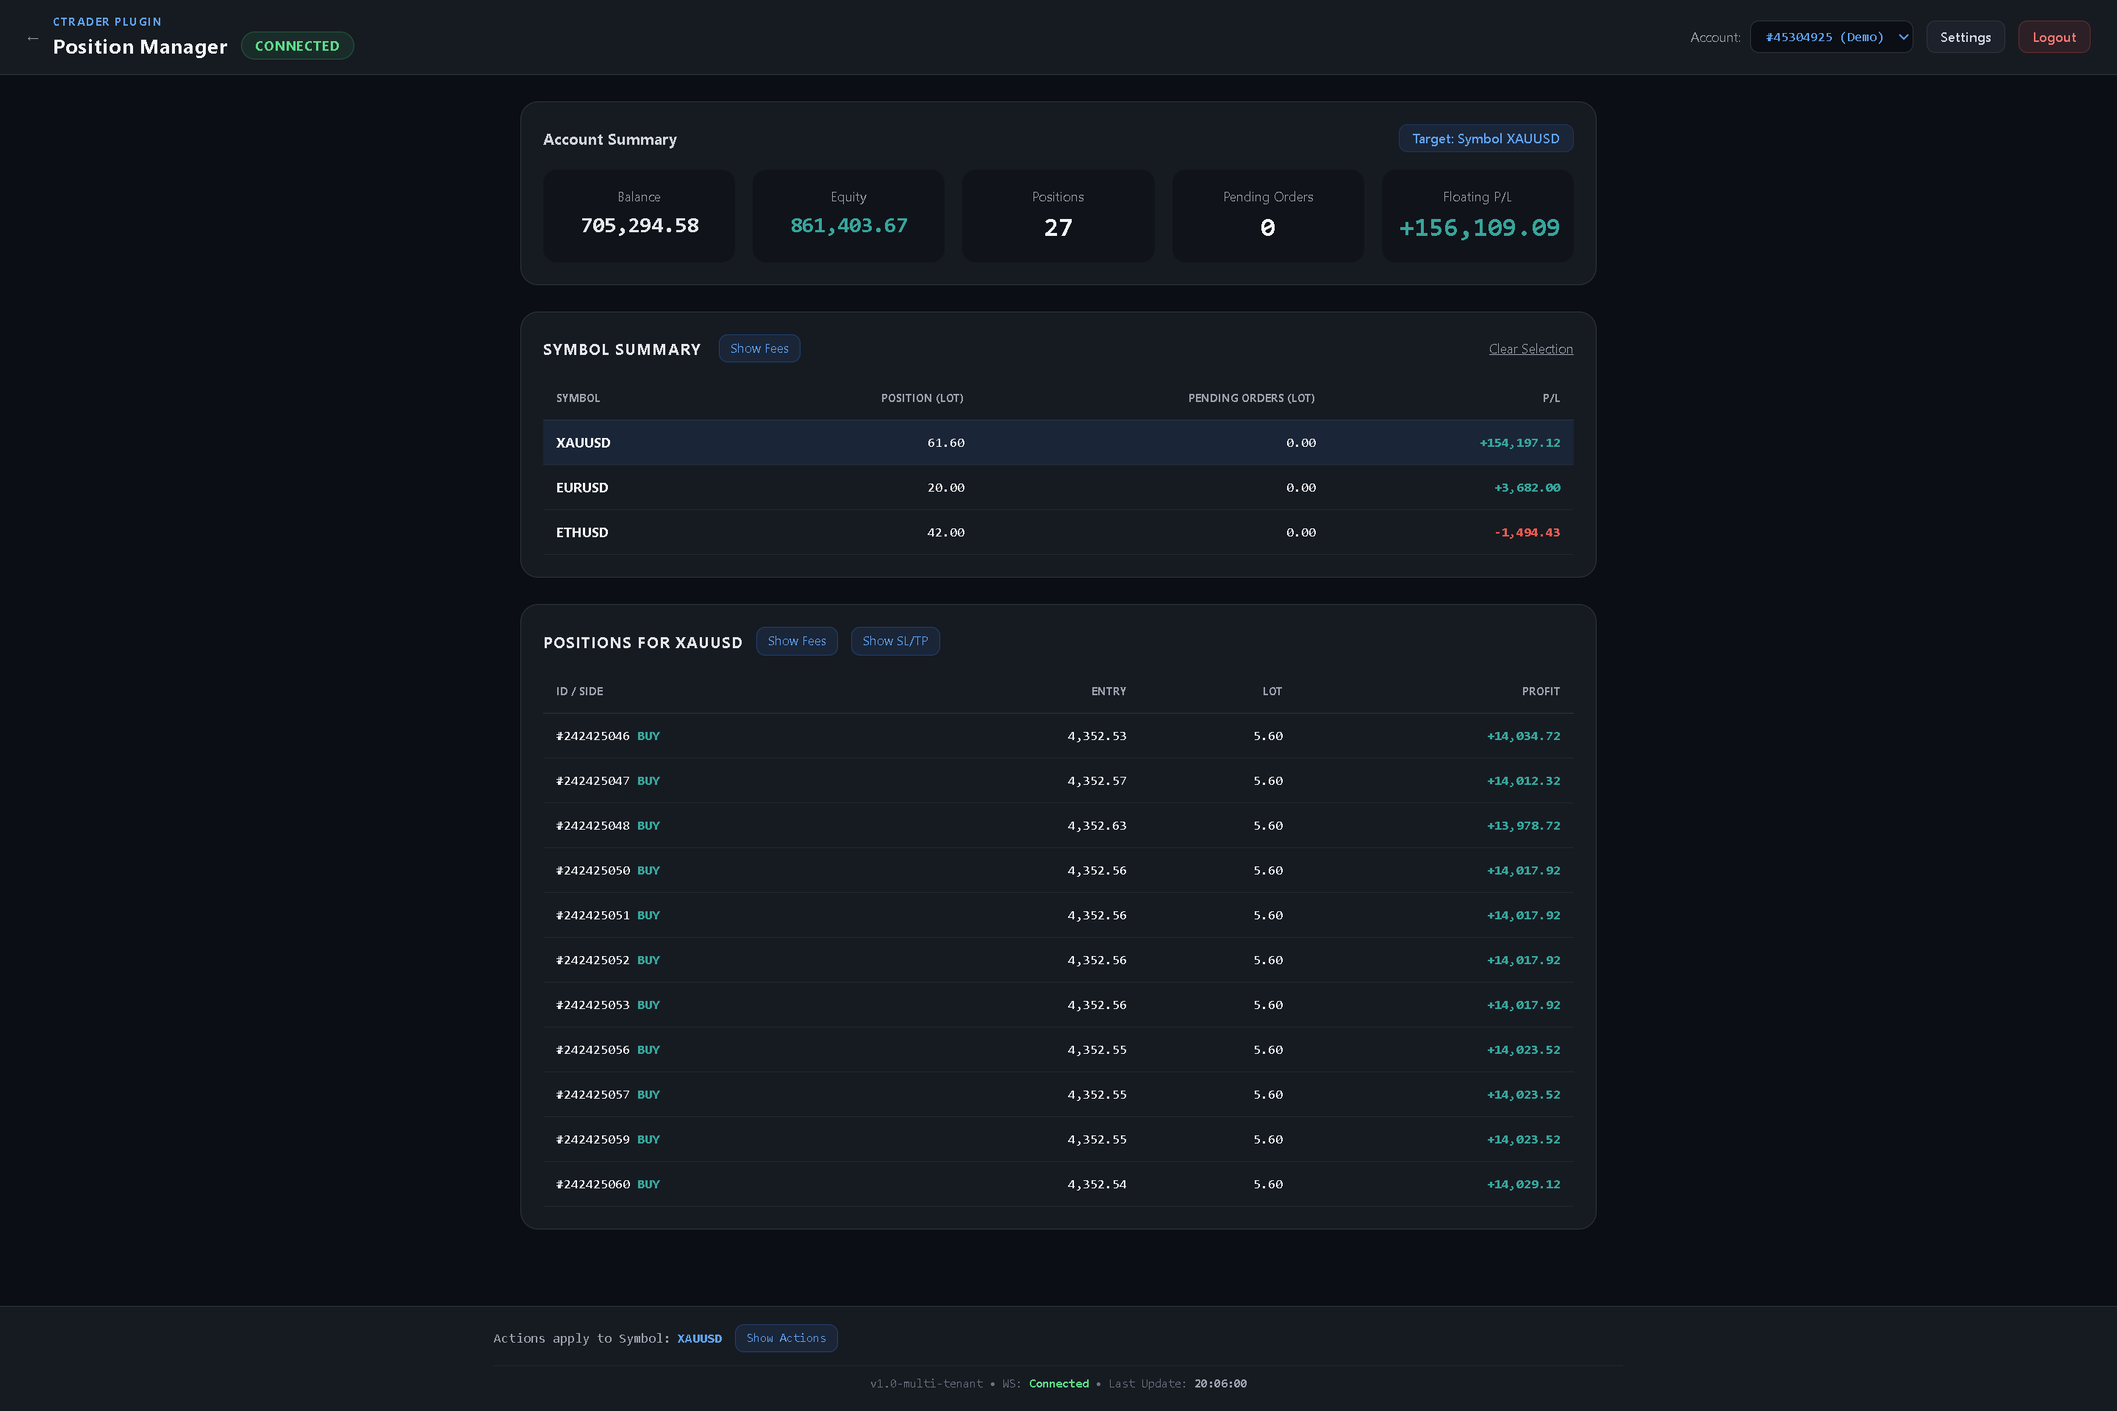Screen dimensions: 2117x1411
Task: Click the PROFIT column header
Action: [x=1540, y=691]
